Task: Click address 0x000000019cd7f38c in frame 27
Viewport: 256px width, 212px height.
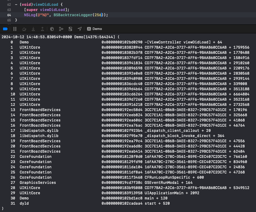Action: pyautogui.click(x=122, y=183)
